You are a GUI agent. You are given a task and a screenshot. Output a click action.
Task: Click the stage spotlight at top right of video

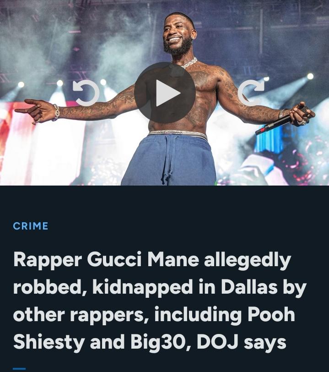tap(310, 76)
